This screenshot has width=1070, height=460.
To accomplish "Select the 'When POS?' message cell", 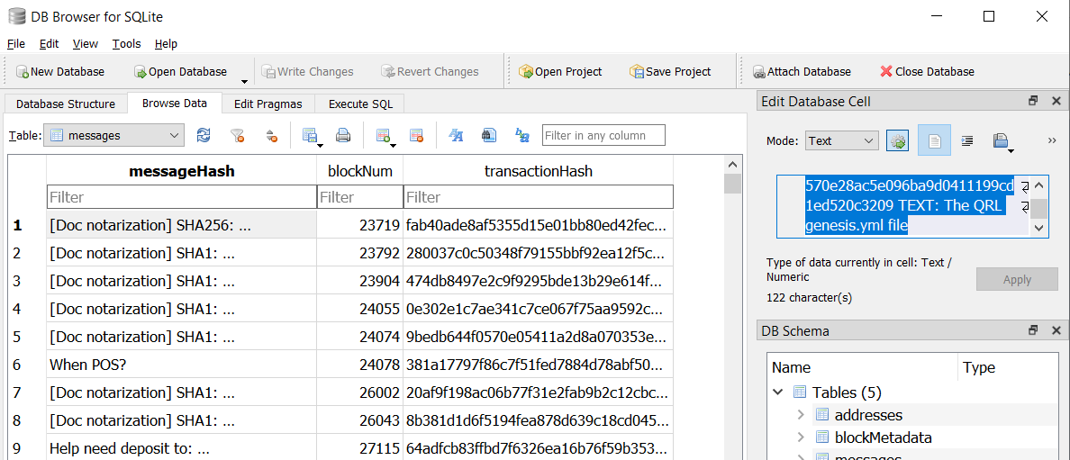I will tap(182, 365).
